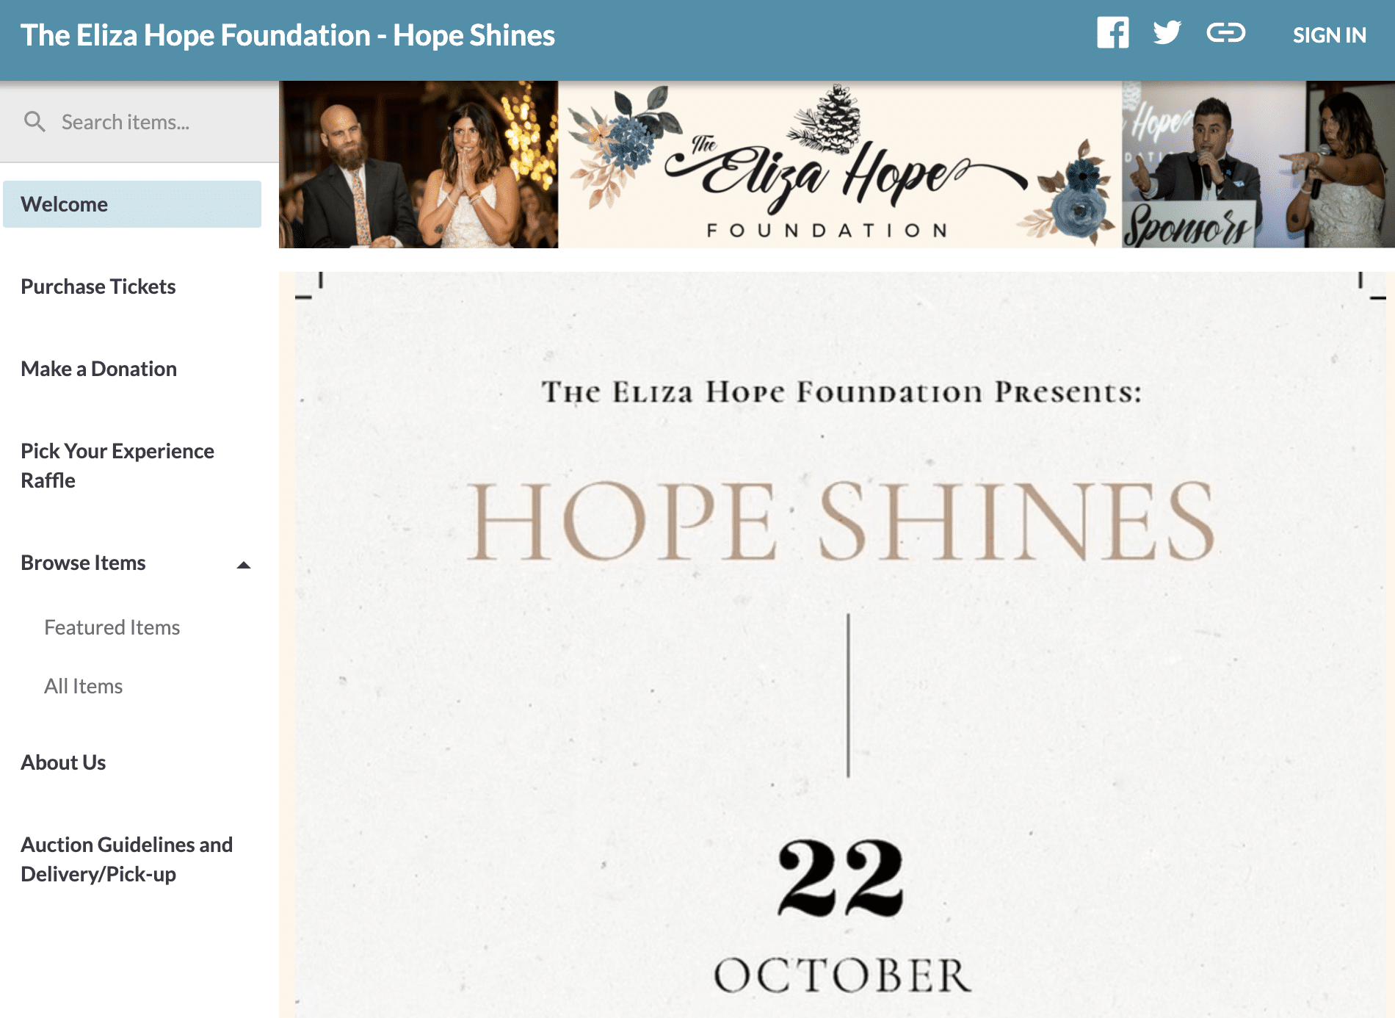This screenshot has width=1395, height=1018.
Task: Click SIGN IN in the header
Action: (1329, 35)
